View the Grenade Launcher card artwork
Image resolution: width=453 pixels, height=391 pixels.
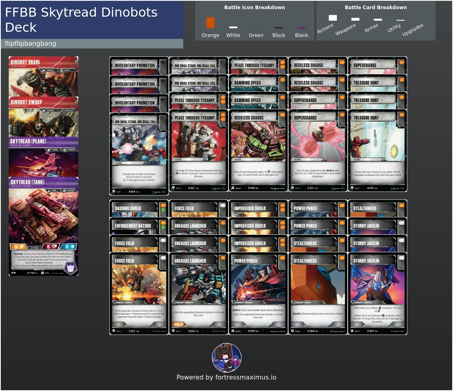198,284
